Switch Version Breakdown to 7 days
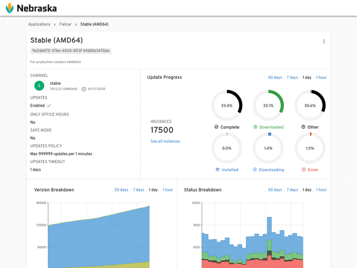Screen dimensions: 357x268 (139, 190)
